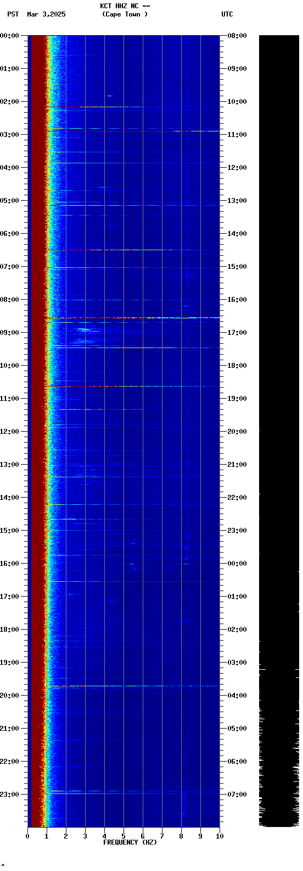Click the 3 Hz frequency tick label

pos(85,836)
